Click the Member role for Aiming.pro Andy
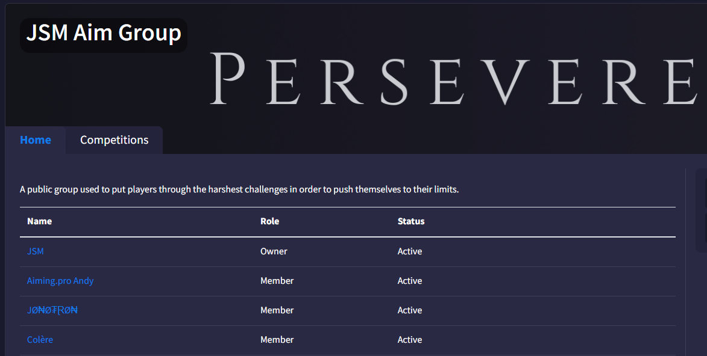 click(277, 281)
